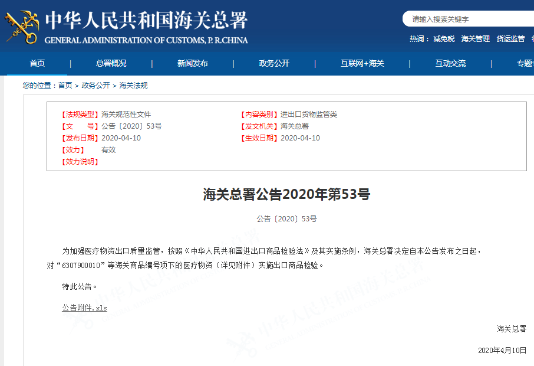
Task: Click the 货运监管 hot keyword link
Action: [x=510, y=39]
